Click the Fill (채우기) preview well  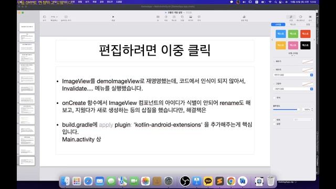tap(308, 61)
